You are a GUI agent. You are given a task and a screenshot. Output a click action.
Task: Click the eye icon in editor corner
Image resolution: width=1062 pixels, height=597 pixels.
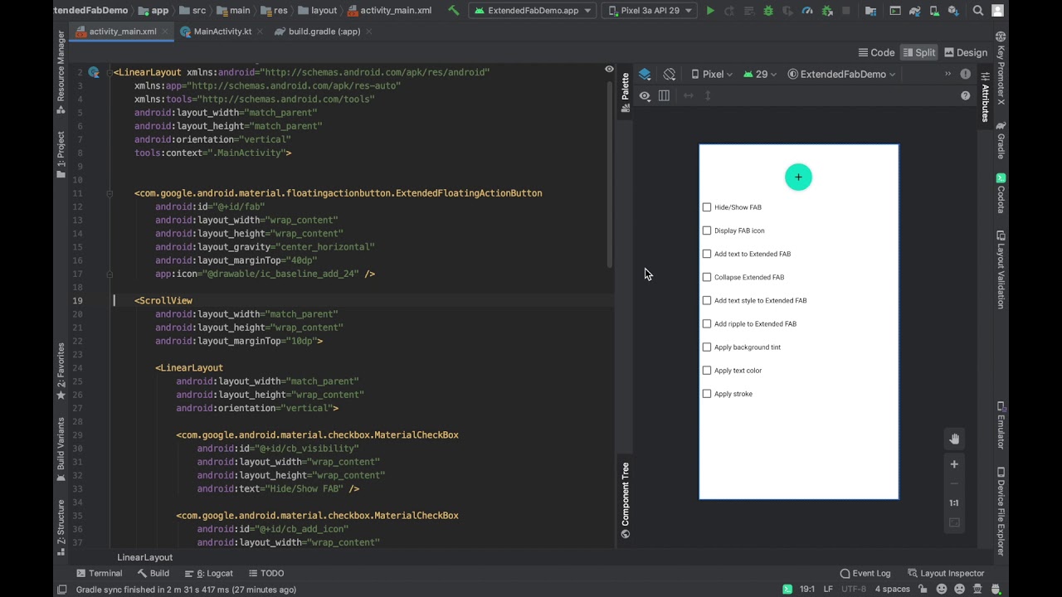pyautogui.click(x=609, y=69)
